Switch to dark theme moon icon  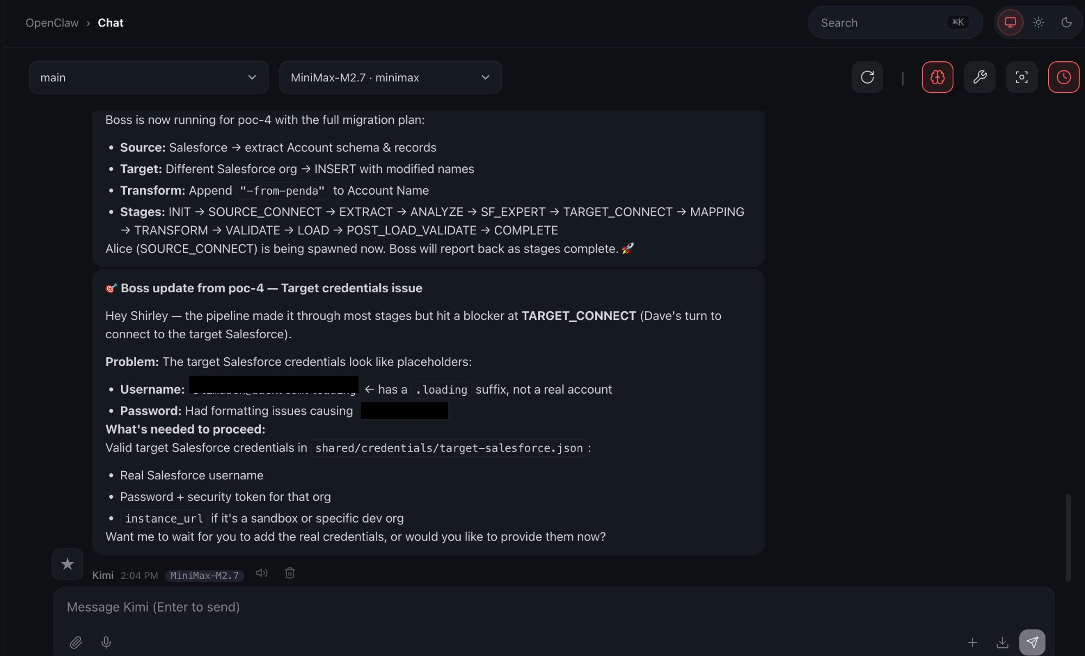pyautogui.click(x=1066, y=23)
